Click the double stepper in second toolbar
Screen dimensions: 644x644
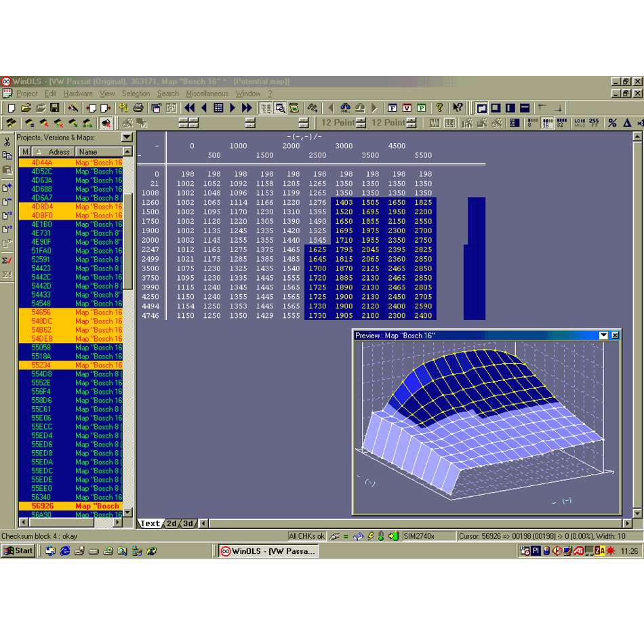point(188,123)
